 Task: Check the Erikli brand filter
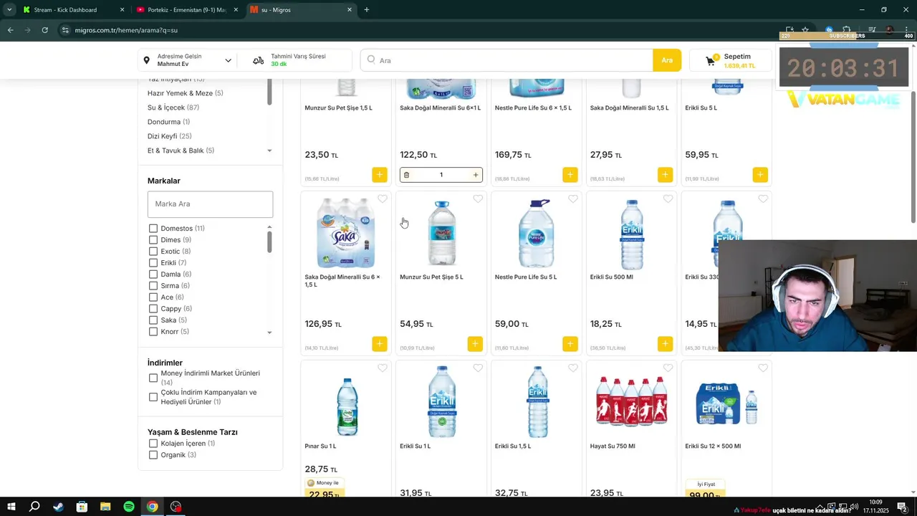pos(153,263)
